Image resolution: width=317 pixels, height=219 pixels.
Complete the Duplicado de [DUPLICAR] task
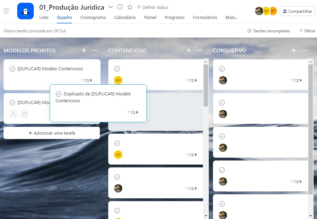(x=59, y=94)
